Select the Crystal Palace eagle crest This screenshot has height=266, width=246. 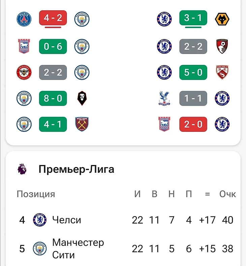point(165,99)
